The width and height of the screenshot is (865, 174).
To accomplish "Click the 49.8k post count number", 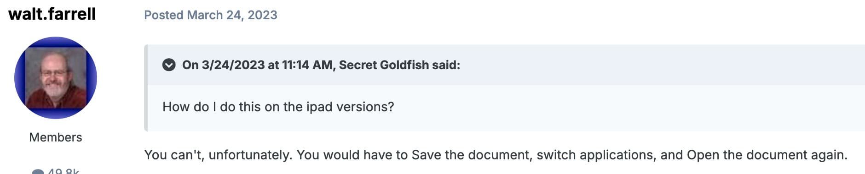I will (x=63, y=171).
